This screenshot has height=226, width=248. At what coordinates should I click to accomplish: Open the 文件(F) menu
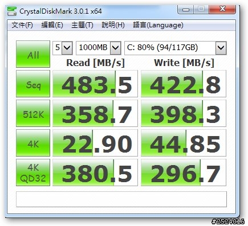tap(22, 25)
